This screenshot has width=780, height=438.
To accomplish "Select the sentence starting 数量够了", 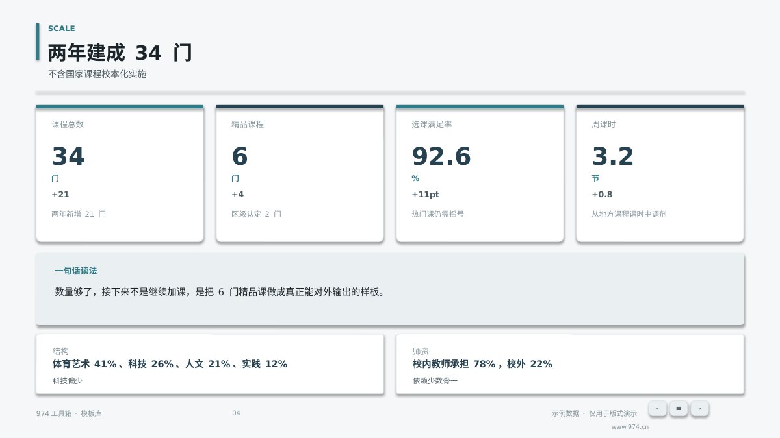I will (222, 292).
